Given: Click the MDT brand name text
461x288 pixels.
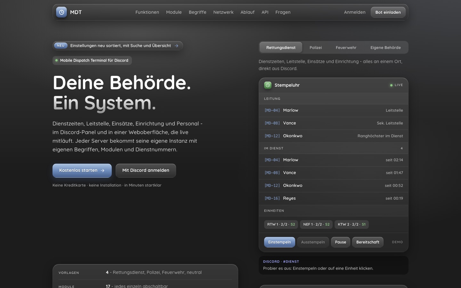Looking at the screenshot, I should pyautogui.click(x=76, y=12).
